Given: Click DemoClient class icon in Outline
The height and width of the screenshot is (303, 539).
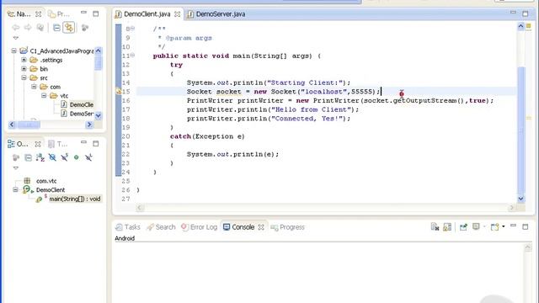Looking at the screenshot, I should point(27,189).
